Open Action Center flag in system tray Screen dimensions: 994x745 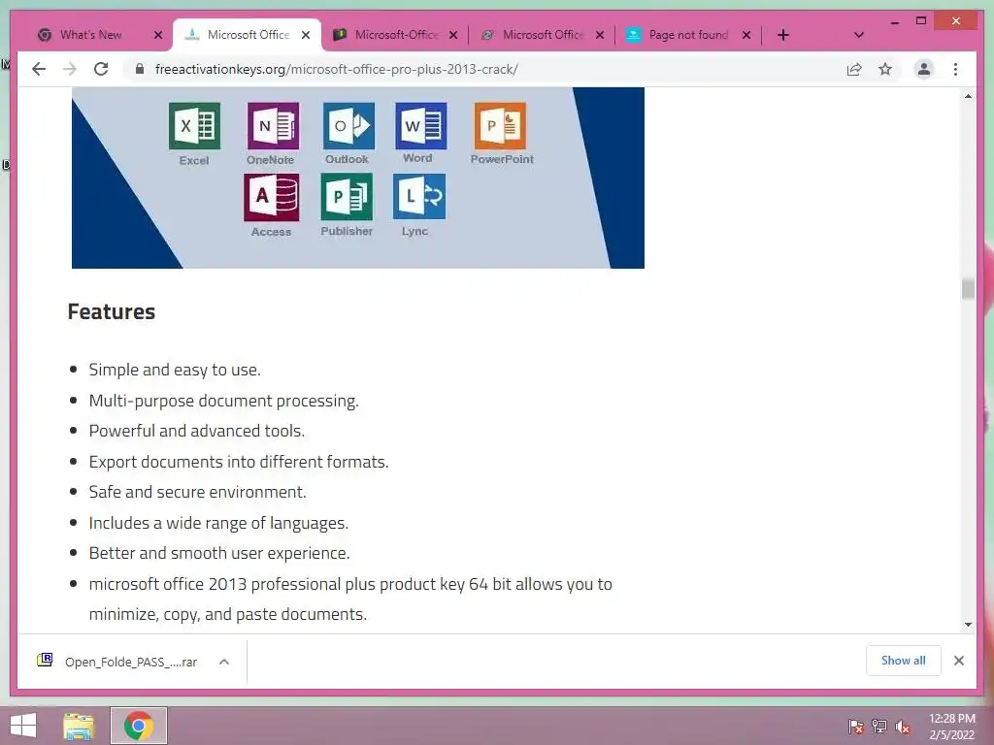click(x=855, y=727)
